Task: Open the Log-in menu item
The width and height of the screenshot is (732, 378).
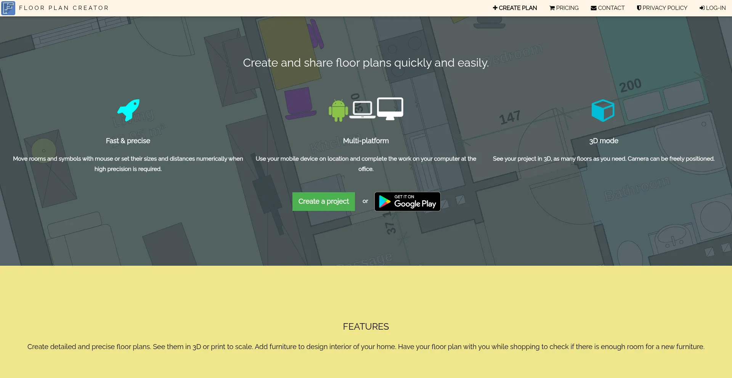Action: (x=713, y=8)
